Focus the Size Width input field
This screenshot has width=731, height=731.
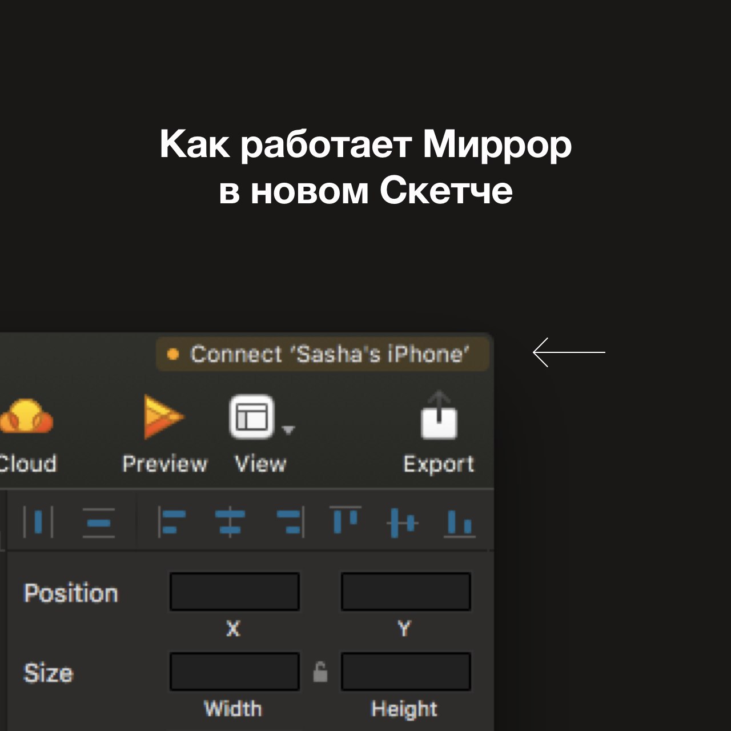[235, 672]
